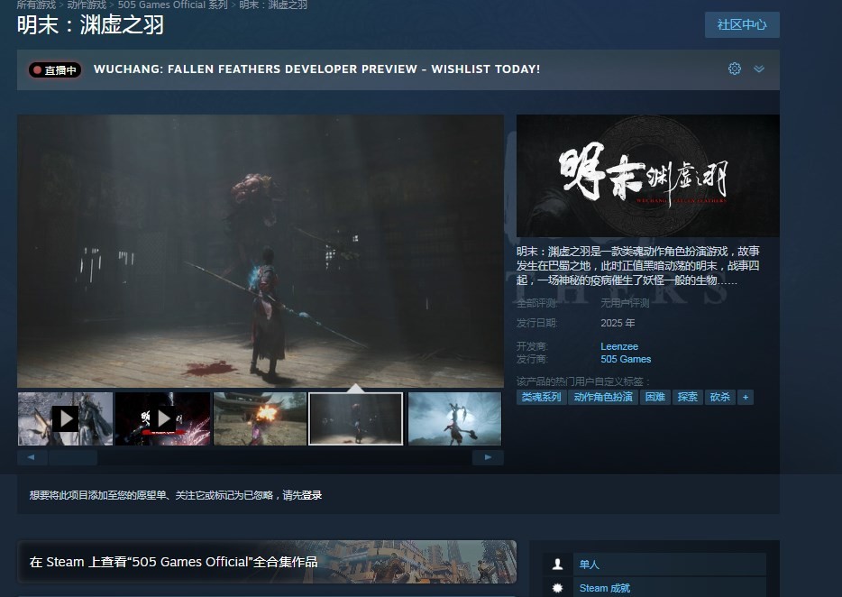This screenshot has height=597, width=842.
Task: Select the 类魂系列 tag
Action: click(x=541, y=397)
